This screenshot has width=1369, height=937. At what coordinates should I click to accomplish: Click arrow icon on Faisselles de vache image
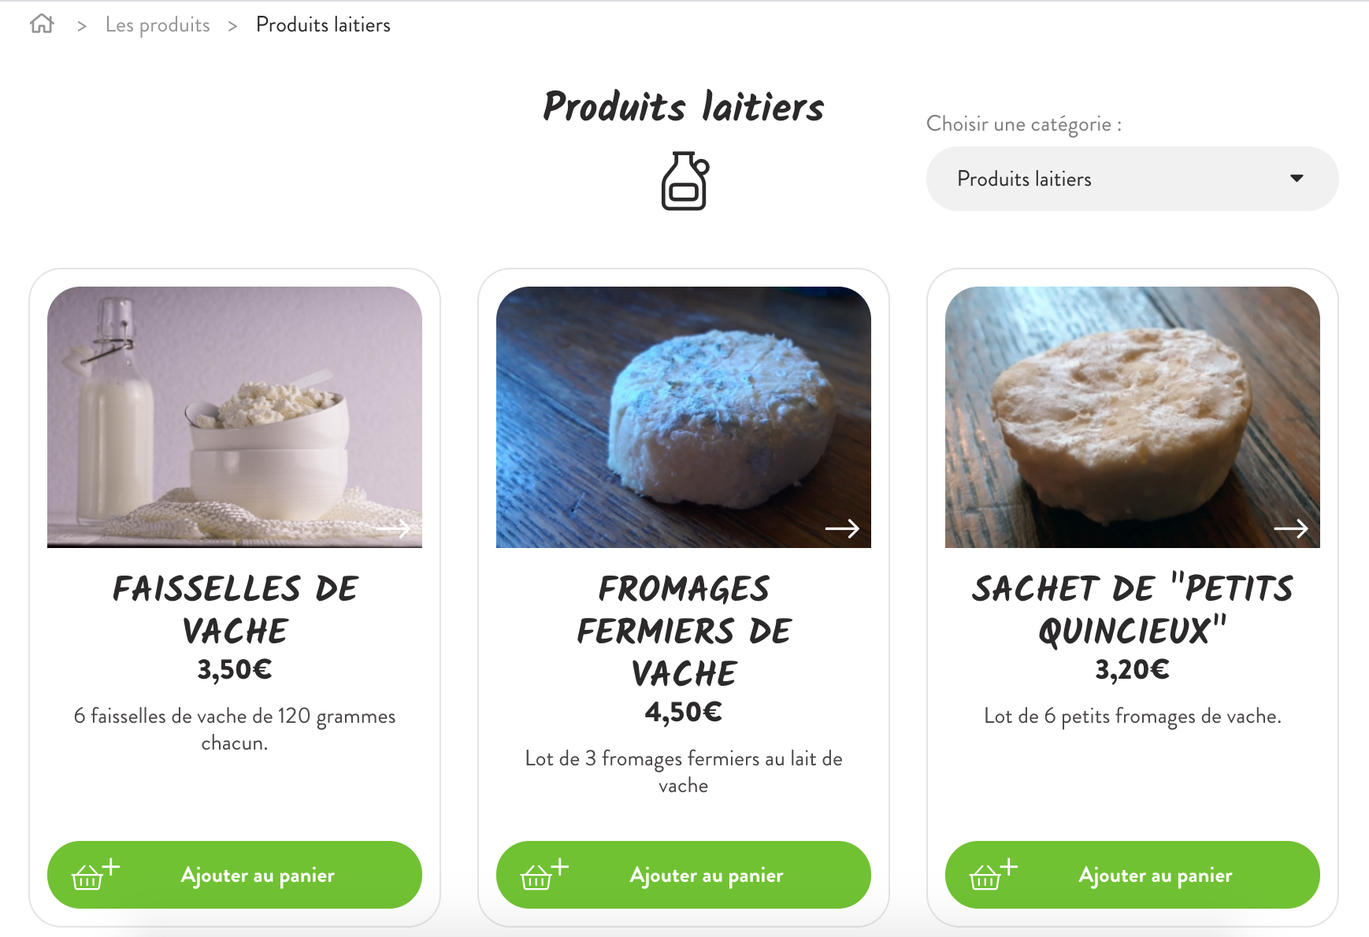[393, 528]
